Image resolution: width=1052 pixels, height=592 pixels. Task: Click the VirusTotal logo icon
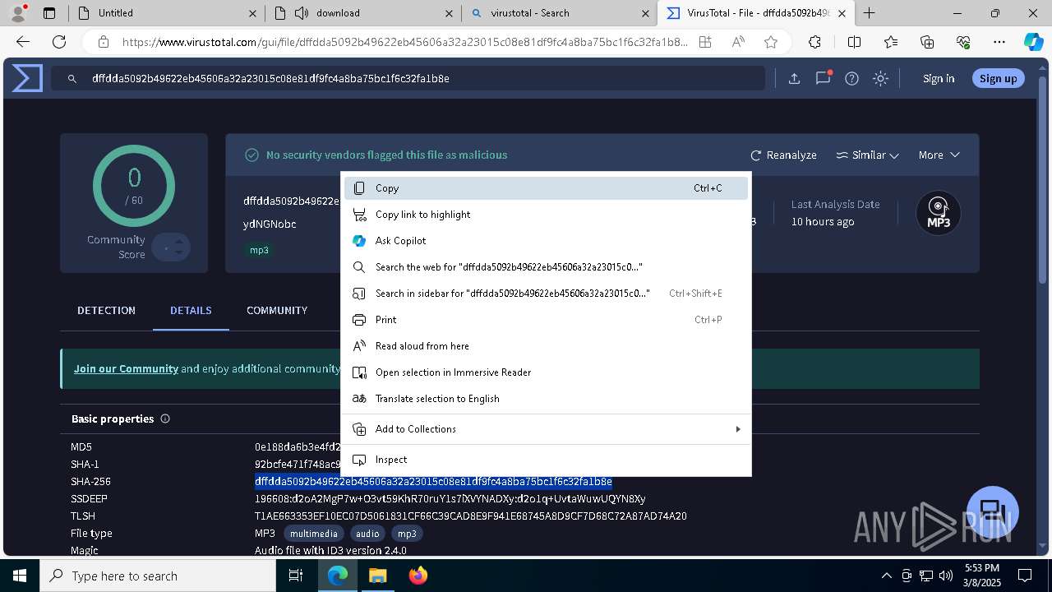(27, 78)
